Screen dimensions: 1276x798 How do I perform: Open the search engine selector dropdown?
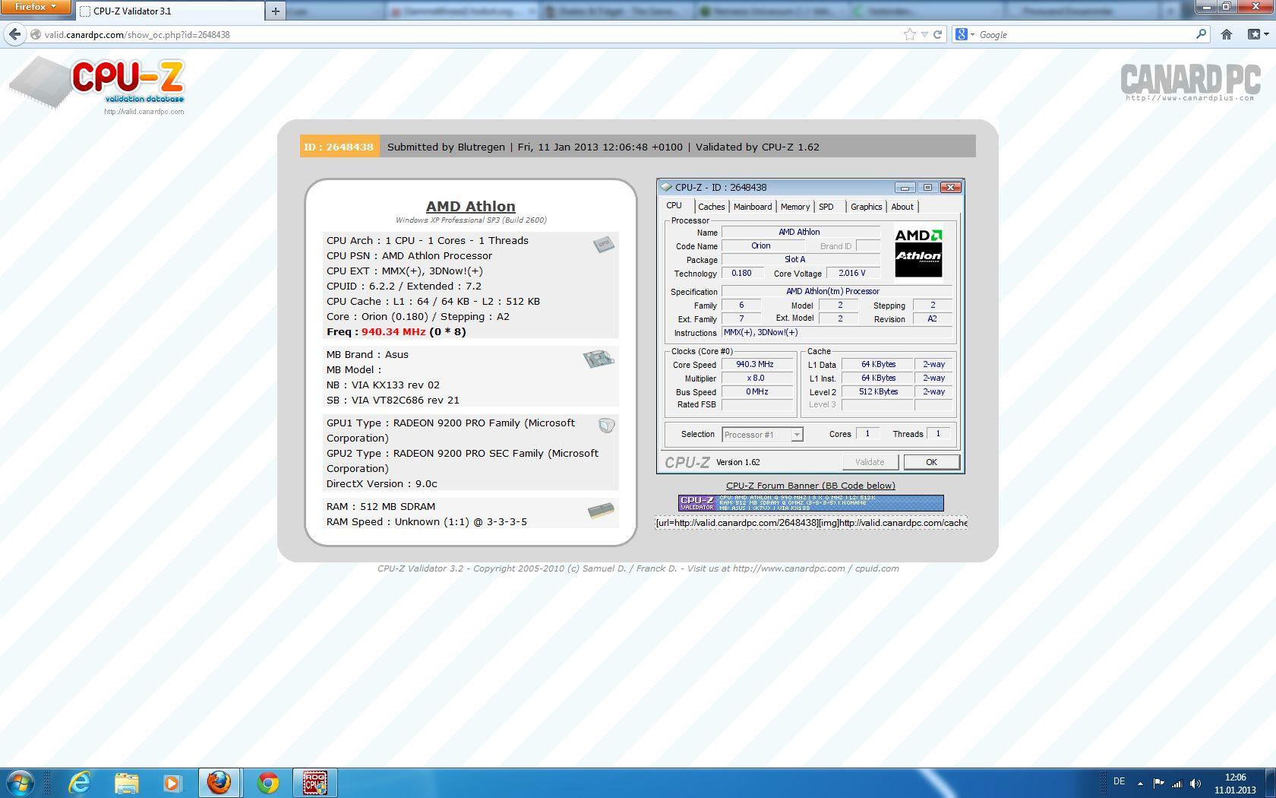(965, 34)
